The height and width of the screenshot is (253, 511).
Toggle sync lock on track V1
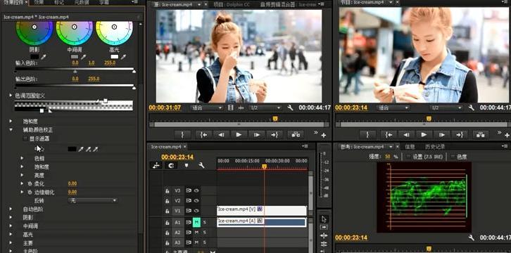tap(189, 211)
